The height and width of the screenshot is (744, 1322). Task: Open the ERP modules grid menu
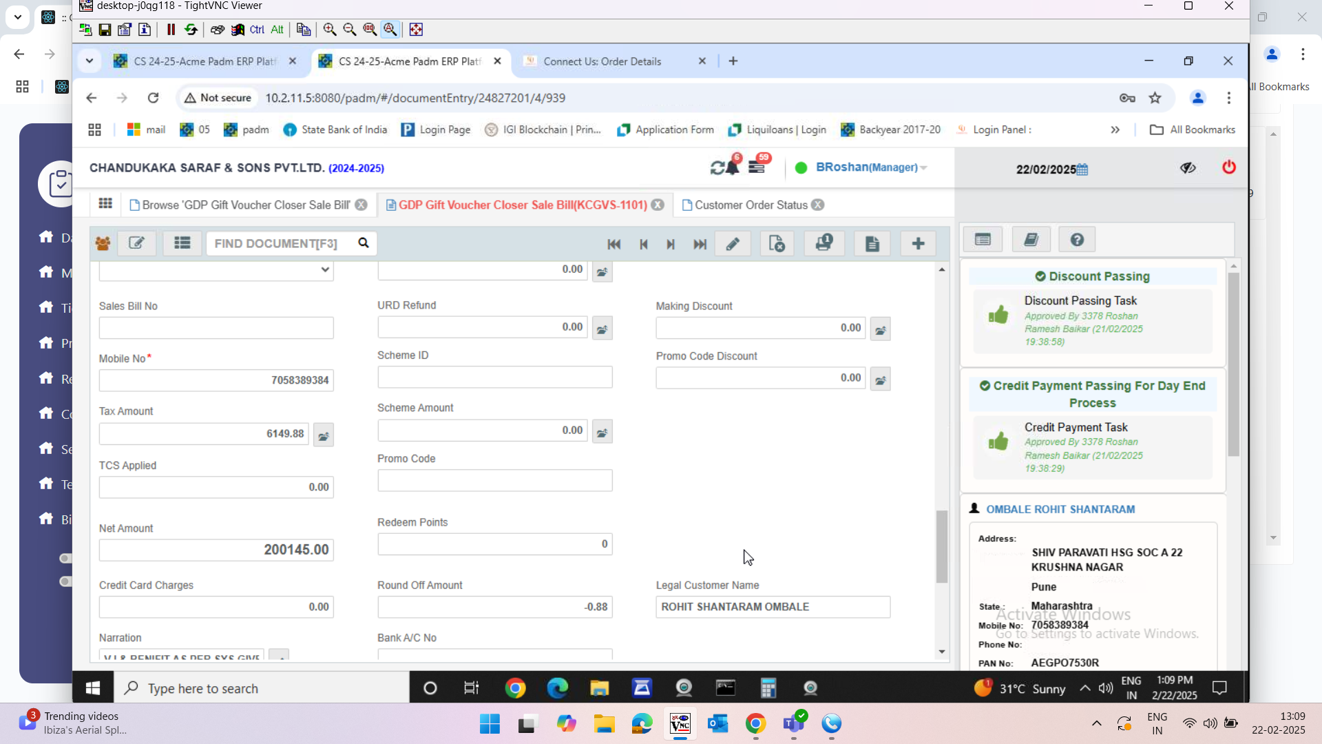[x=105, y=204]
